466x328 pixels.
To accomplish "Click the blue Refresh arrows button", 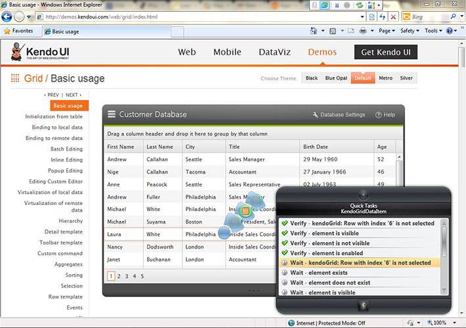I will tap(383, 17).
